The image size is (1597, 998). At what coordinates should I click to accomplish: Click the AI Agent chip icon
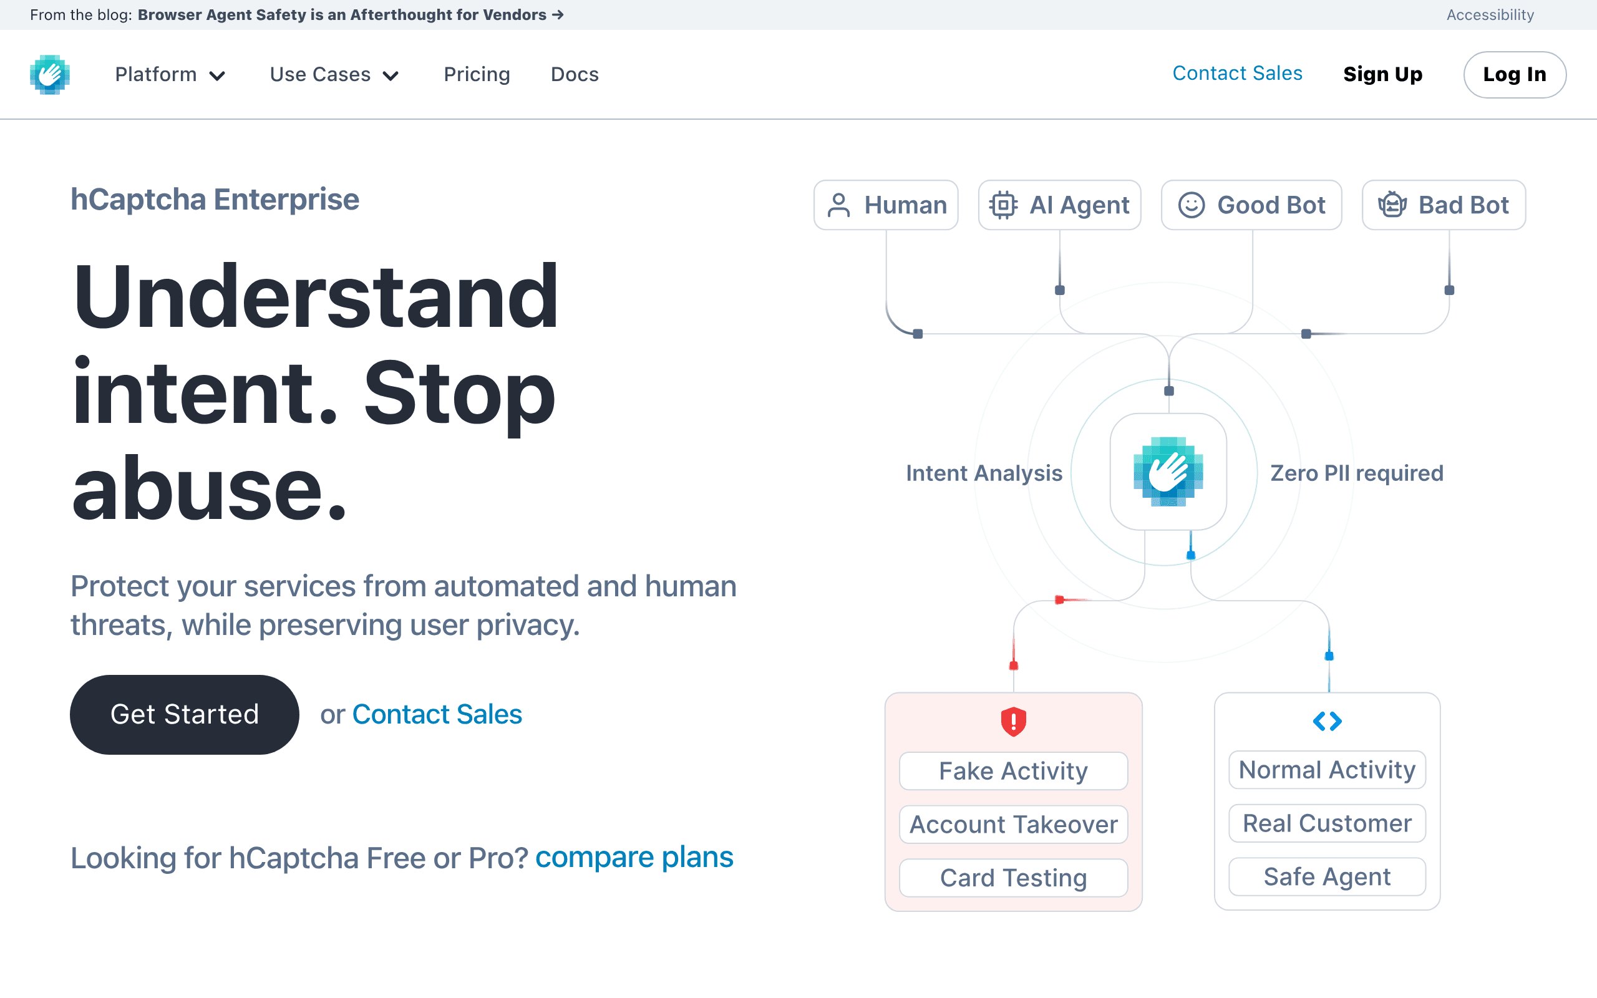(x=1003, y=205)
